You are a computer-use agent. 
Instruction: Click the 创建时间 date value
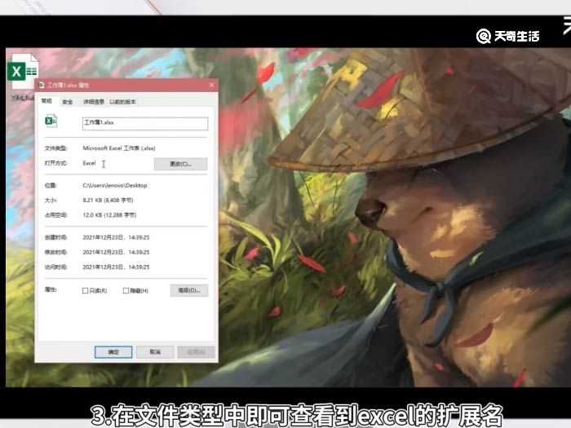coord(116,237)
